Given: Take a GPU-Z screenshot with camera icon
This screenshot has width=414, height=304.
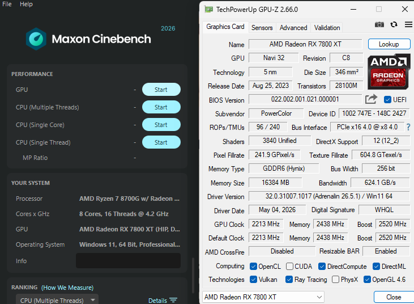Looking at the screenshot, I should point(379,24).
